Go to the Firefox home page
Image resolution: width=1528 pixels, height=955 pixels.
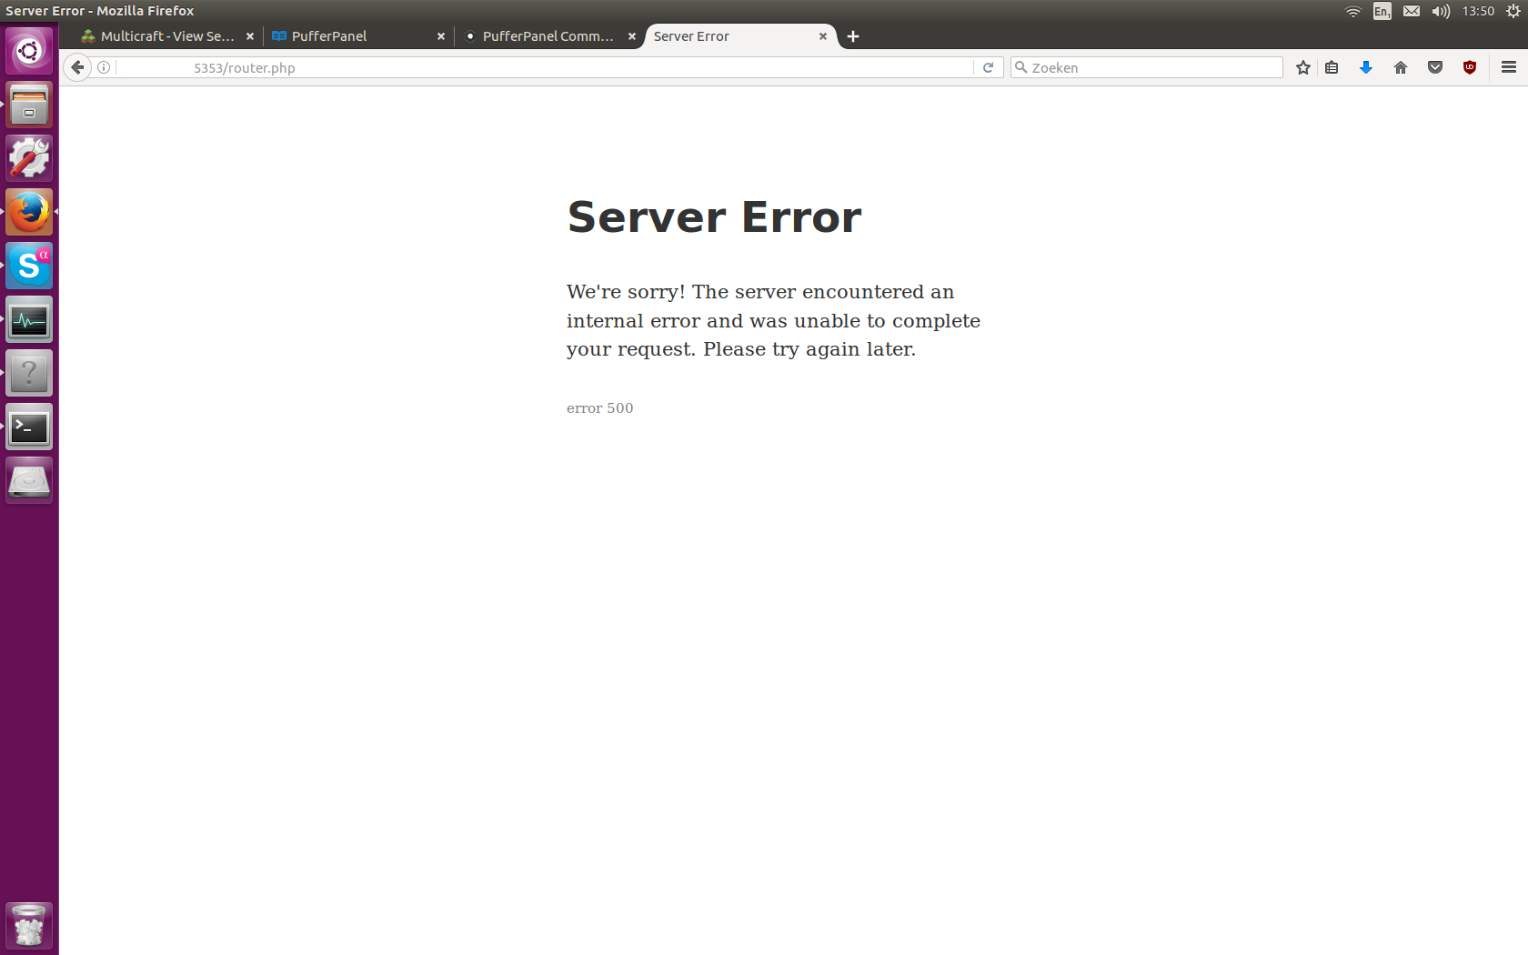coord(1401,67)
